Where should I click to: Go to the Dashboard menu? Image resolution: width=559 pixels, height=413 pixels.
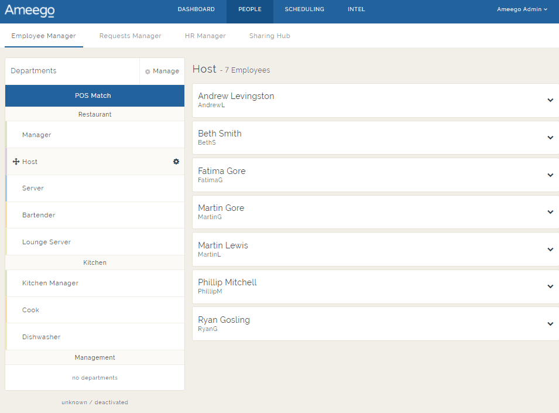(196, 9)
